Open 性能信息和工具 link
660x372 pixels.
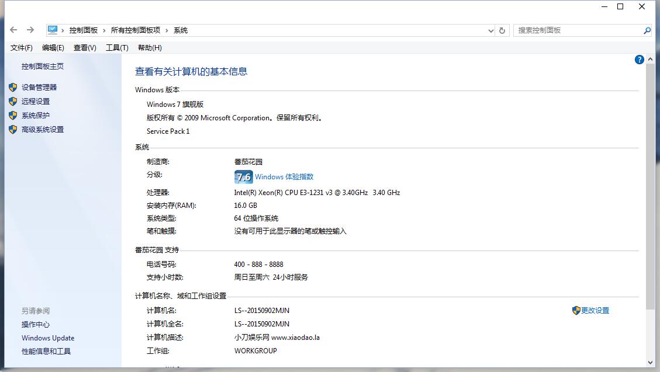tap(46, 352)
